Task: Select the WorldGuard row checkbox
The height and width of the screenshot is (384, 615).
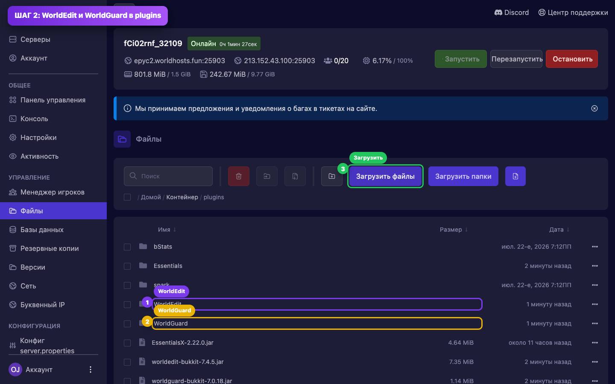Action: 127,324
